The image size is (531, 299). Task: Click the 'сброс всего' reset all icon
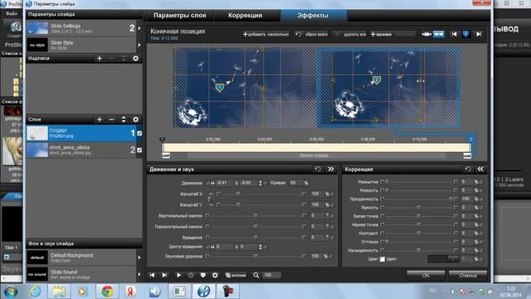298,34
